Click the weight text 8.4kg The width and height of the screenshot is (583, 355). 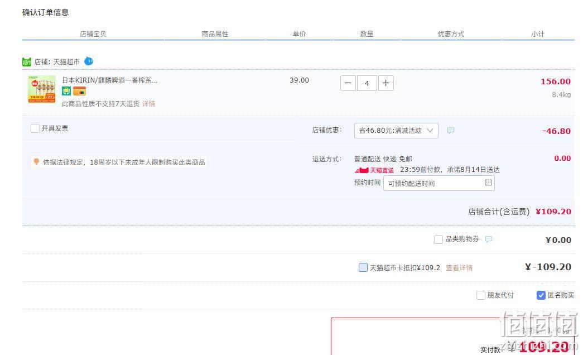[x=561, y=94]
